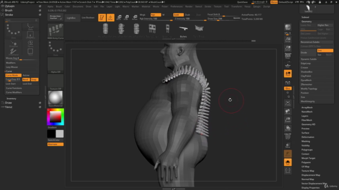The image size is (339, 190).
Task: Click the Xpose icon in right shelf
Action: coord(288,170)
